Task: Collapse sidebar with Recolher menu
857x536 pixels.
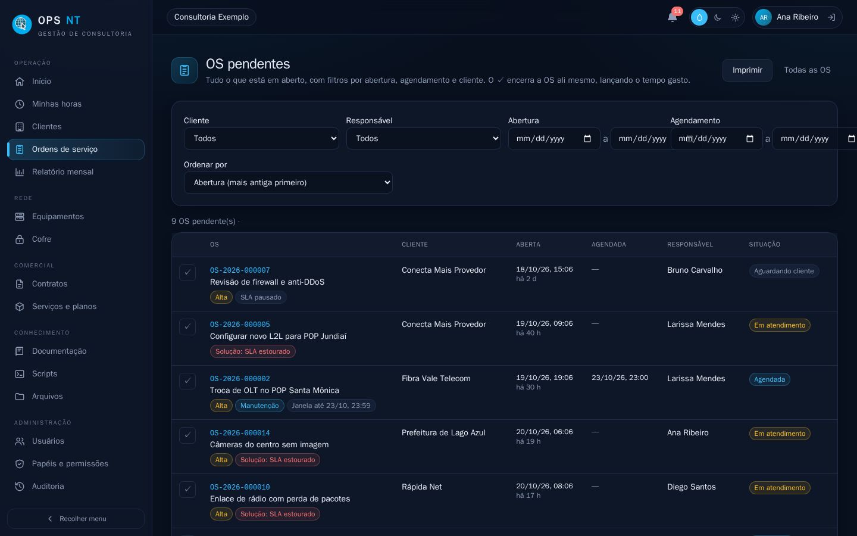Action: coord(76,519)
